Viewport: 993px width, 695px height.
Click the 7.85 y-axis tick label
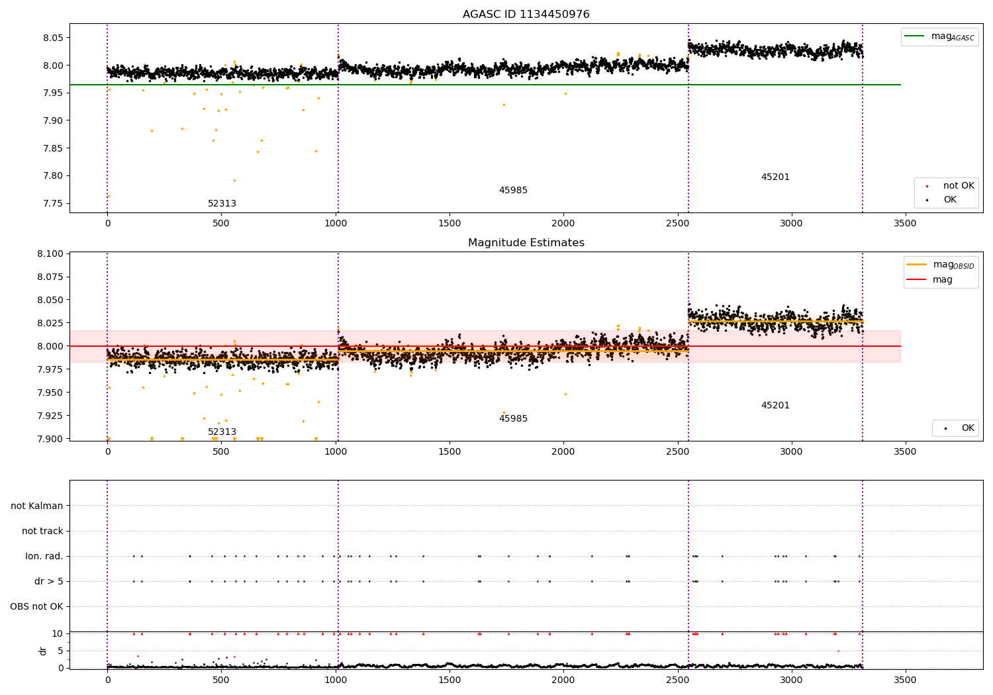point(52,148)
